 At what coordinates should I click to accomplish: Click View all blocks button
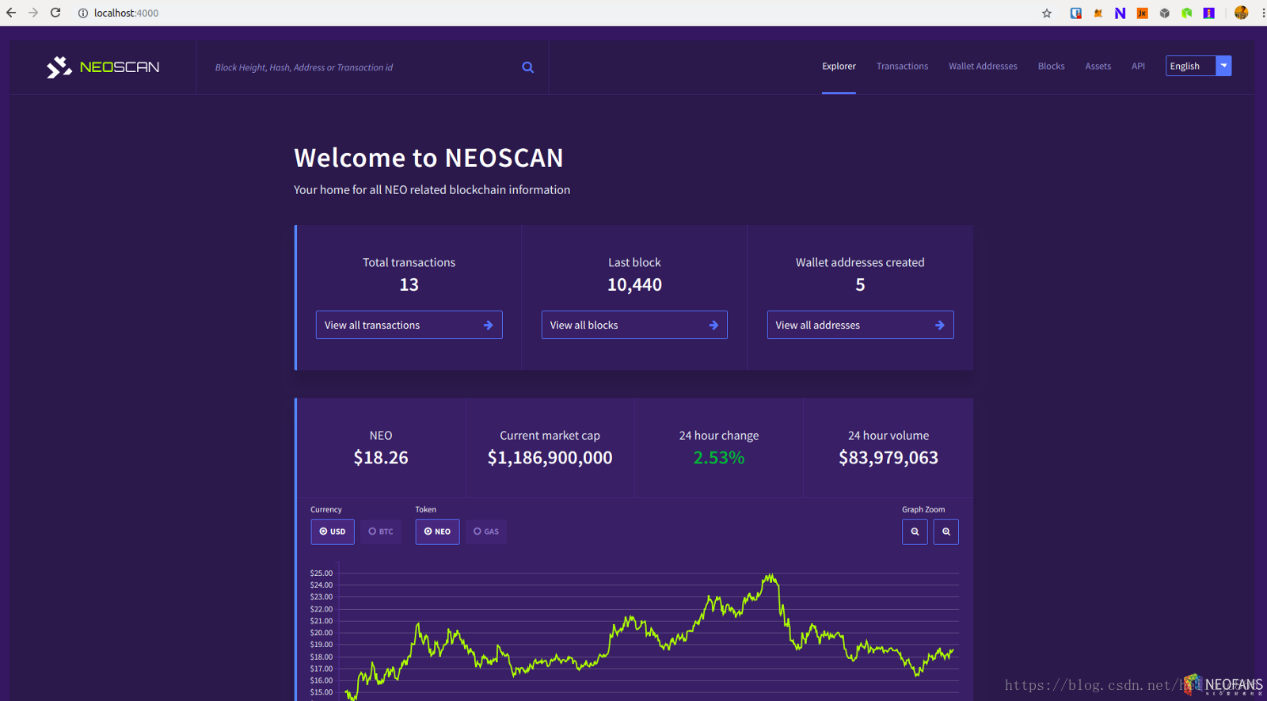(634, 325)
